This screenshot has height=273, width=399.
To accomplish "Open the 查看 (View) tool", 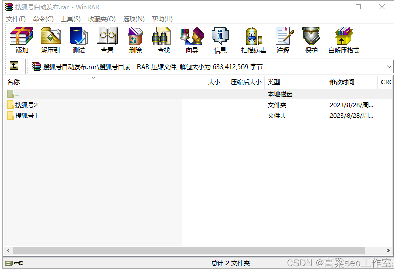I will 107,40.
